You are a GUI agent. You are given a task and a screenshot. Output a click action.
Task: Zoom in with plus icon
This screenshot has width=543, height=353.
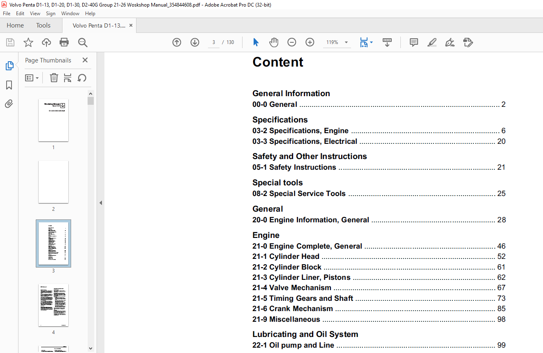click(x=310, y=42)
